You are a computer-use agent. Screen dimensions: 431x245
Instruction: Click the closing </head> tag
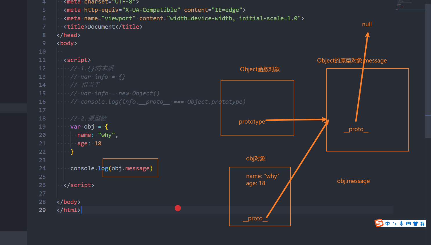pyautogui.click(x=69, y=35)
